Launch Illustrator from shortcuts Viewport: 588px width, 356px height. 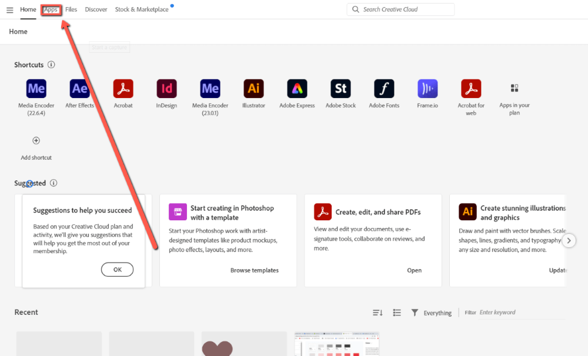point(254,89)
